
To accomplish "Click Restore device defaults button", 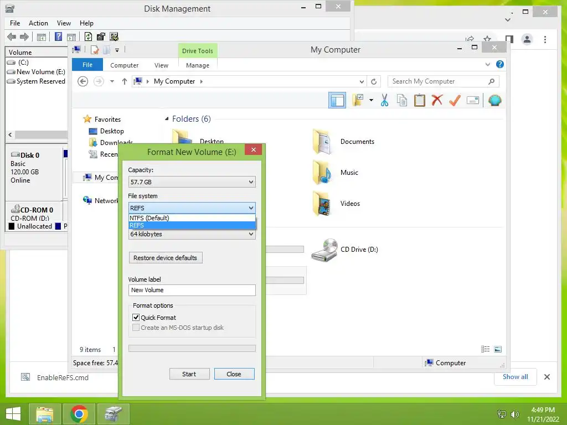I will (165, 258).
